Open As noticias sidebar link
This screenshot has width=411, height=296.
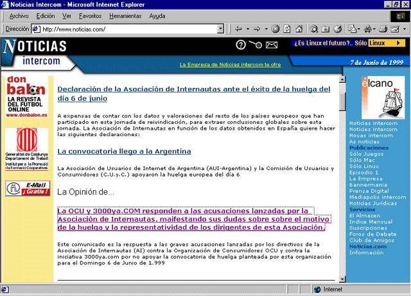click(x=364, y=141)
